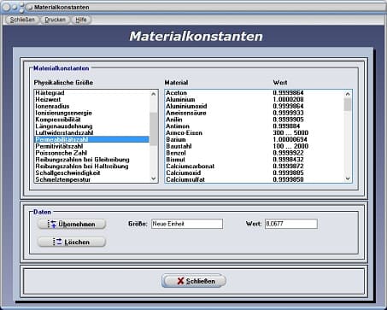The height and width of the screenshot is (310, 387).
Task: Select Kompressibilität in the list
Action: coord(91,120)
